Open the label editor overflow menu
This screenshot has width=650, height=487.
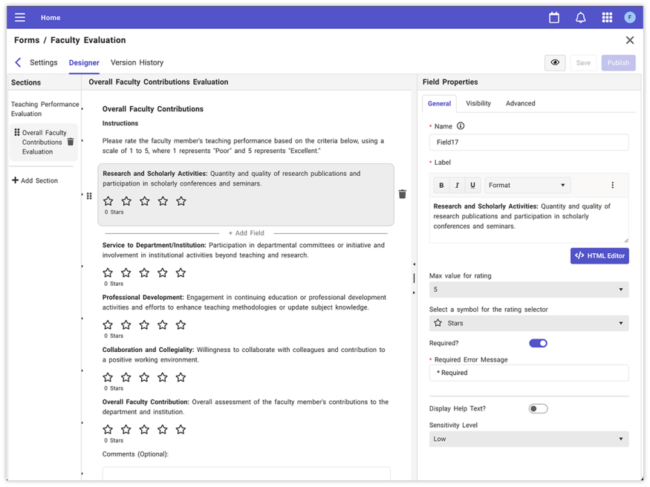coord(612,184)
